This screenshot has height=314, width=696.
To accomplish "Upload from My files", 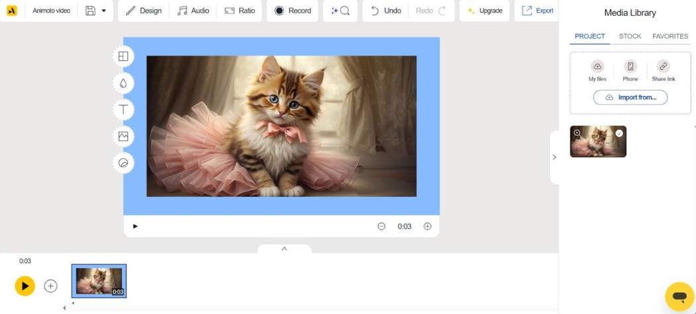I will tap(597, 70).
